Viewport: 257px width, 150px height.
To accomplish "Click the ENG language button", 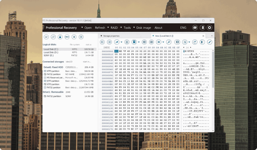I will click(183, 28).
